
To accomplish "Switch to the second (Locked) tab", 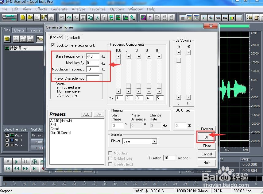I will click(x=73, y=37).
